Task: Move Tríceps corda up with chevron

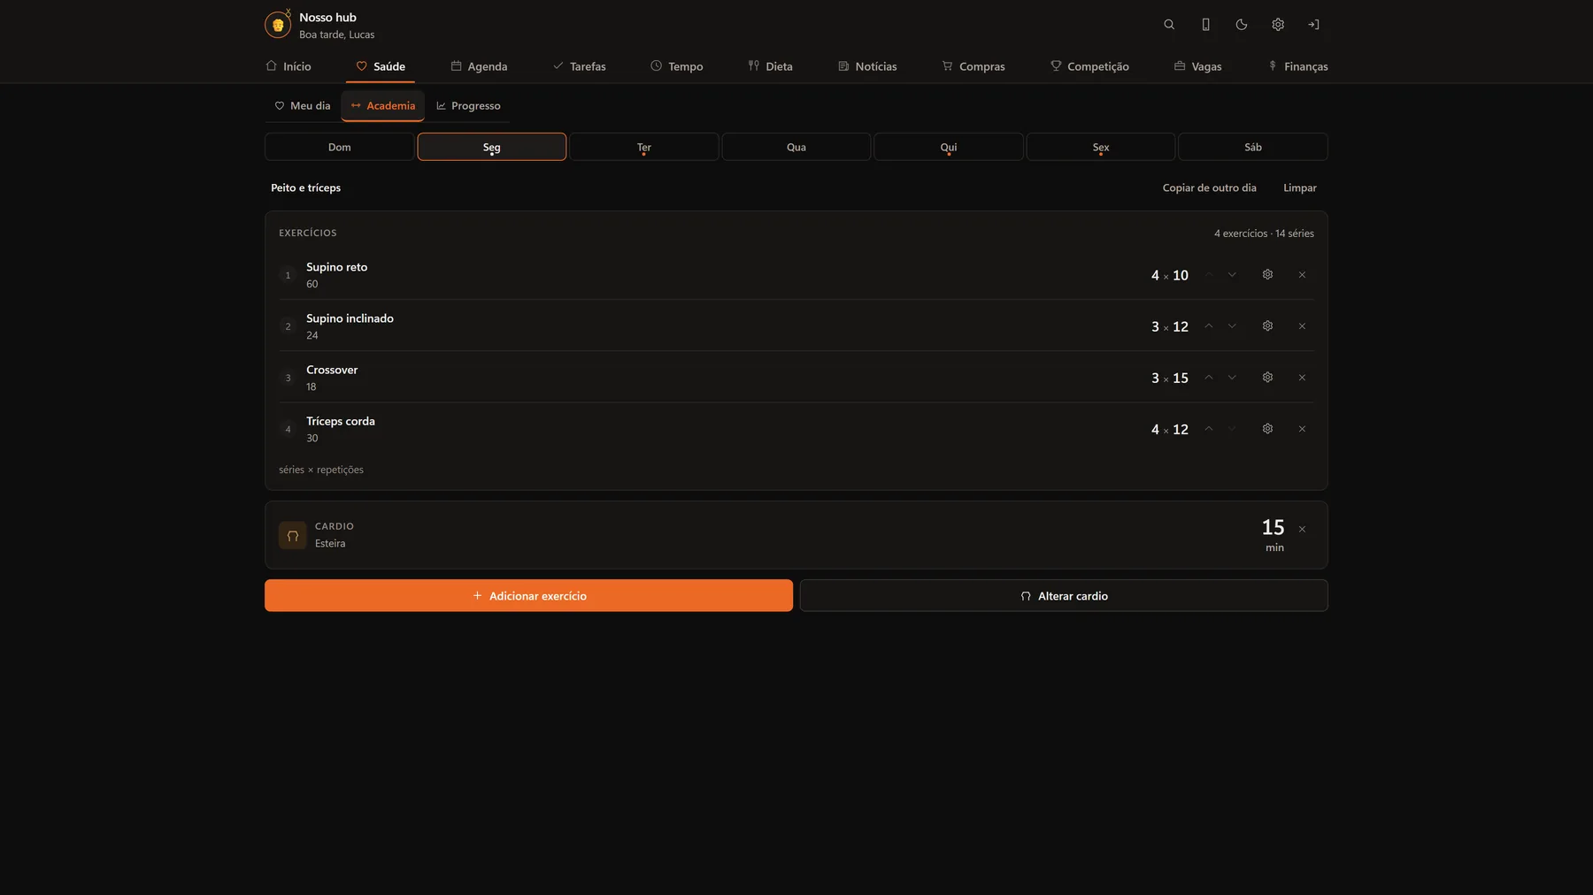Action: coord(1209,429)
